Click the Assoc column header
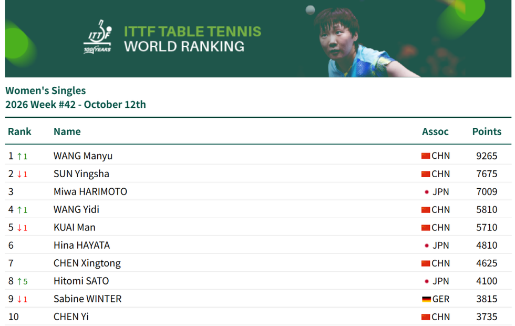 tap(435, 131)
